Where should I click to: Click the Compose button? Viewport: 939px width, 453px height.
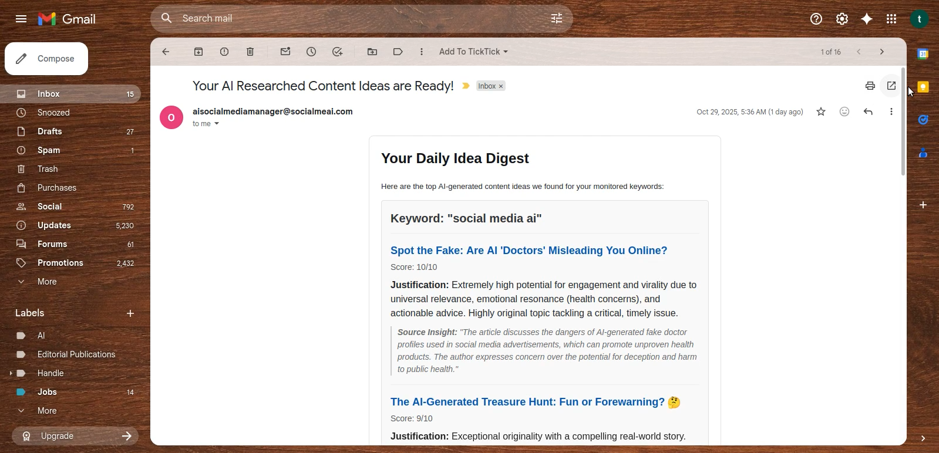(x=46, y=59)
